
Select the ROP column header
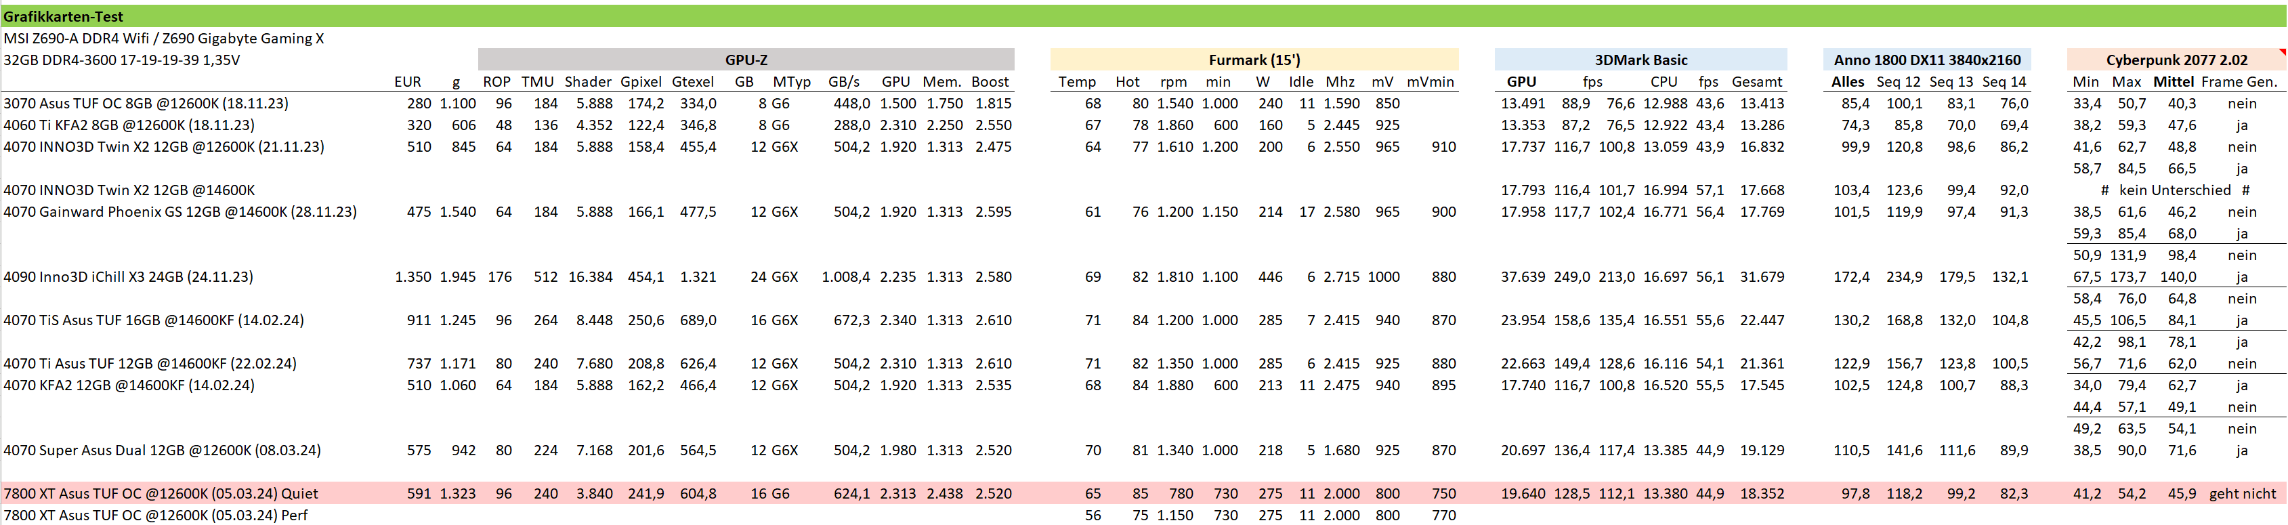pyautogui.click(x=496, y=82)
